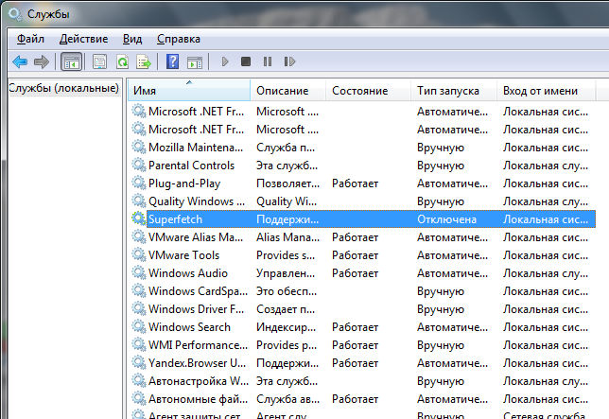Click the gear icon beside Windows Search
This screenshot has height=419, width=609.
pos(139,326)
